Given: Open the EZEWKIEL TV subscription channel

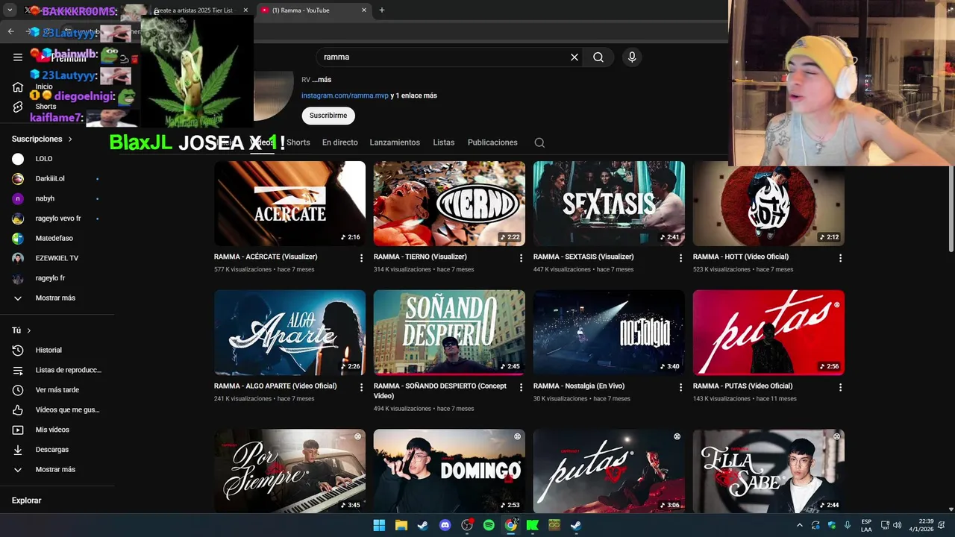Looking at the screenshot, I should point(57,258).
